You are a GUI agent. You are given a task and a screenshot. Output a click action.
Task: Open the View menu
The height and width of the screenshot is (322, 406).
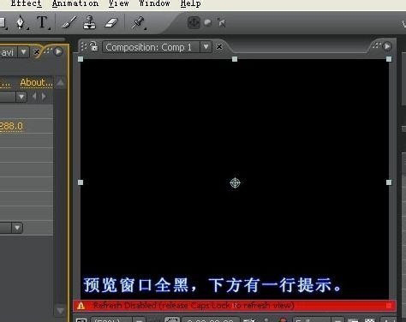tap(118, 3)
